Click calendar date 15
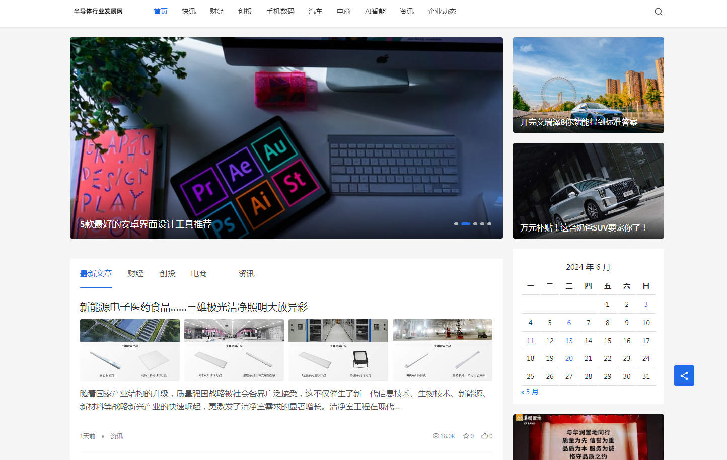The image size is (727, 460). [607, 341]
